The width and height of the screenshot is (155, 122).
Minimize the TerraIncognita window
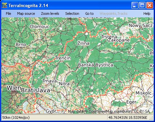click(135, 5)
